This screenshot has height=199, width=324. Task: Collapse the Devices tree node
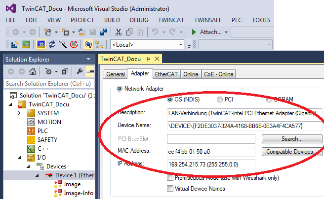click(x=28, y=166)
